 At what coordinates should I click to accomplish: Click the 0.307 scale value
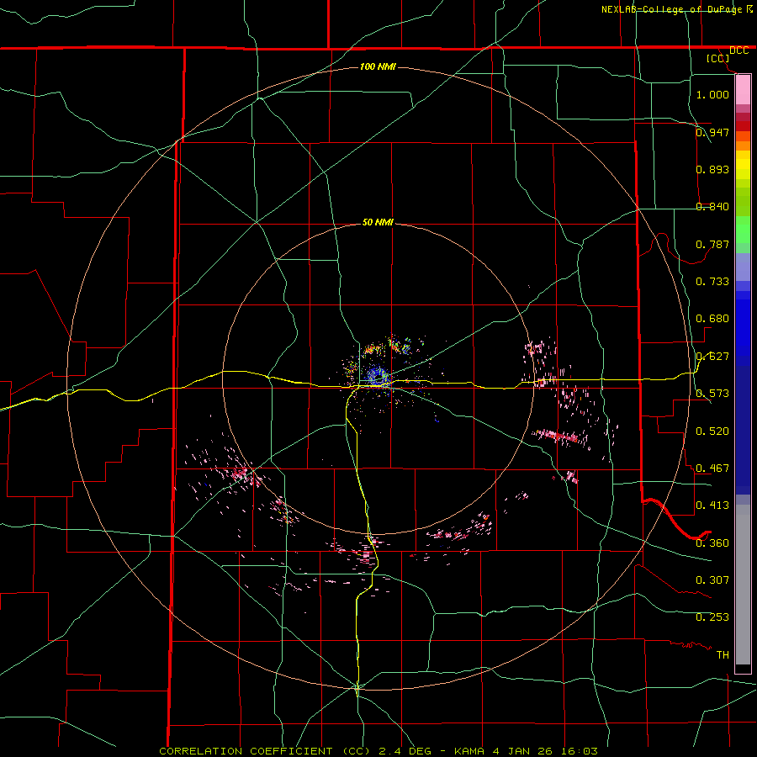click(712, 580)
